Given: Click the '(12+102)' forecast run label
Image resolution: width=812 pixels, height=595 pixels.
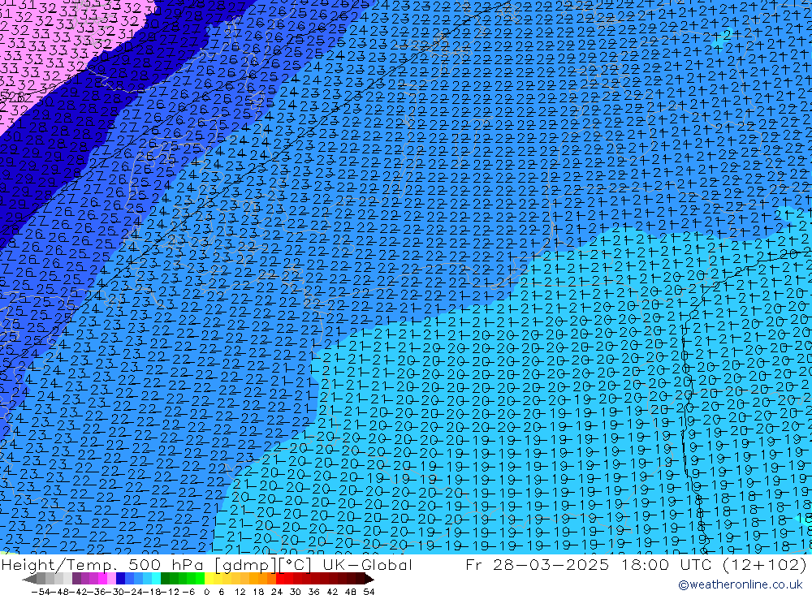Looking at the screenshot, I should (x=764, y=564).
